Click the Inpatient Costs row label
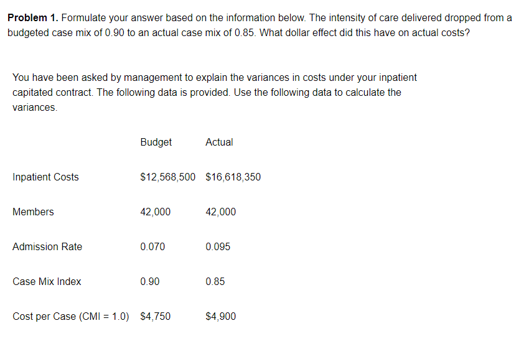The image size is (529, 341). (45, 177)
